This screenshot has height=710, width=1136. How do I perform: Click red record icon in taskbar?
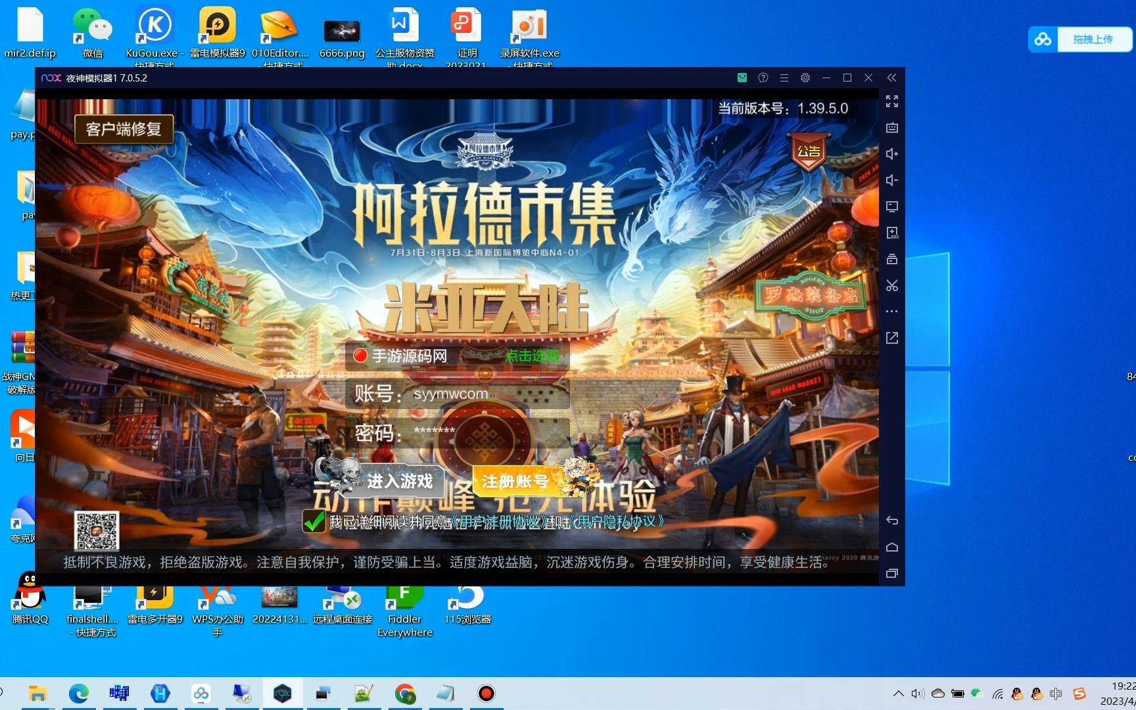click(x=486, y=694)
